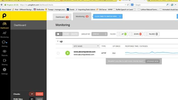Click the browser back arrow

(2, 5)
